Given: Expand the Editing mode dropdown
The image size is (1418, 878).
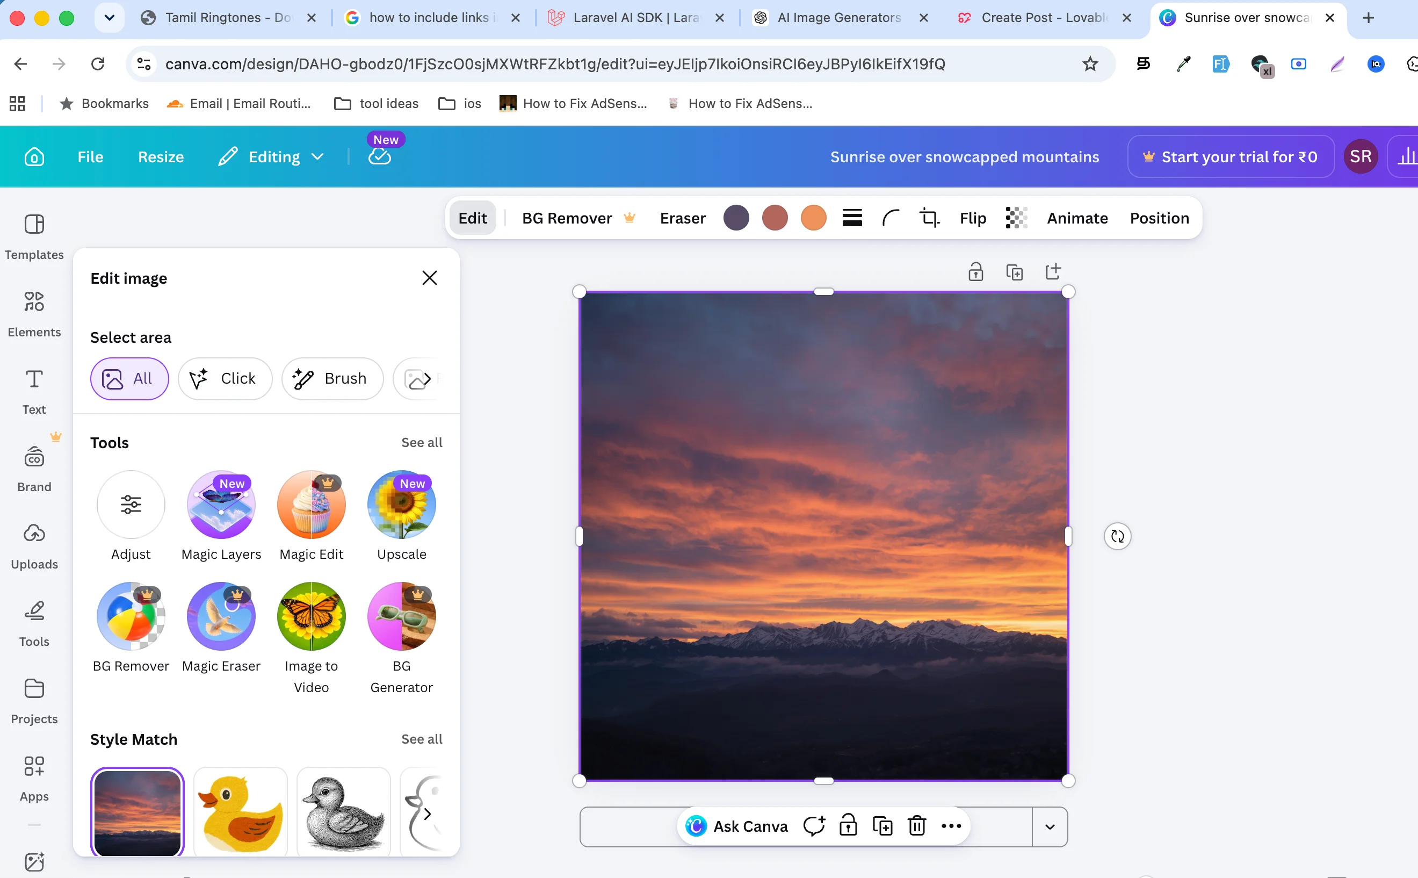Looking at the screenshot, I should 271,157.
